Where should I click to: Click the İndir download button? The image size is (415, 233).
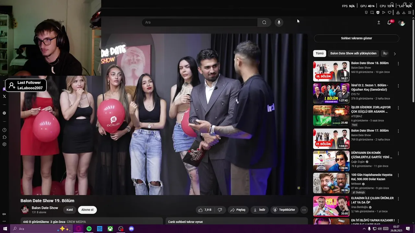click(x=259, y=210)
